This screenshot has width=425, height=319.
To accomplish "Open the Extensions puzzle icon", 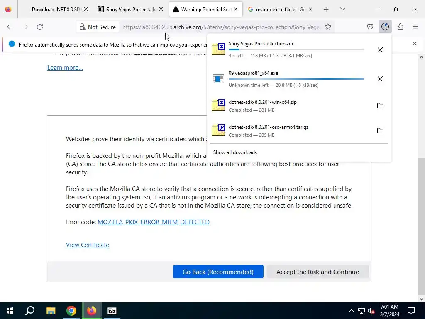I will click(400, 27).
